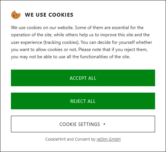Click the WE USE COOKIES heading
This screenshot has width=166, height=152.
pos(49,15)
